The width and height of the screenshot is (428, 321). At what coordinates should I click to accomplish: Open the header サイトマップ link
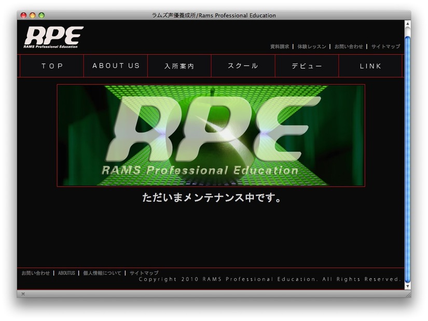coord(385,47)
